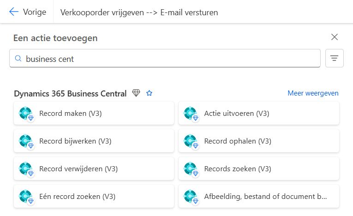Click the Record bijwerken connector icon
Screen dimensions: 353x216
tap(25, 141)
